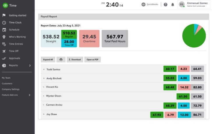The image size is (212, 134).
Task: Expand Vincent Ko row
Action: [44, 87]
